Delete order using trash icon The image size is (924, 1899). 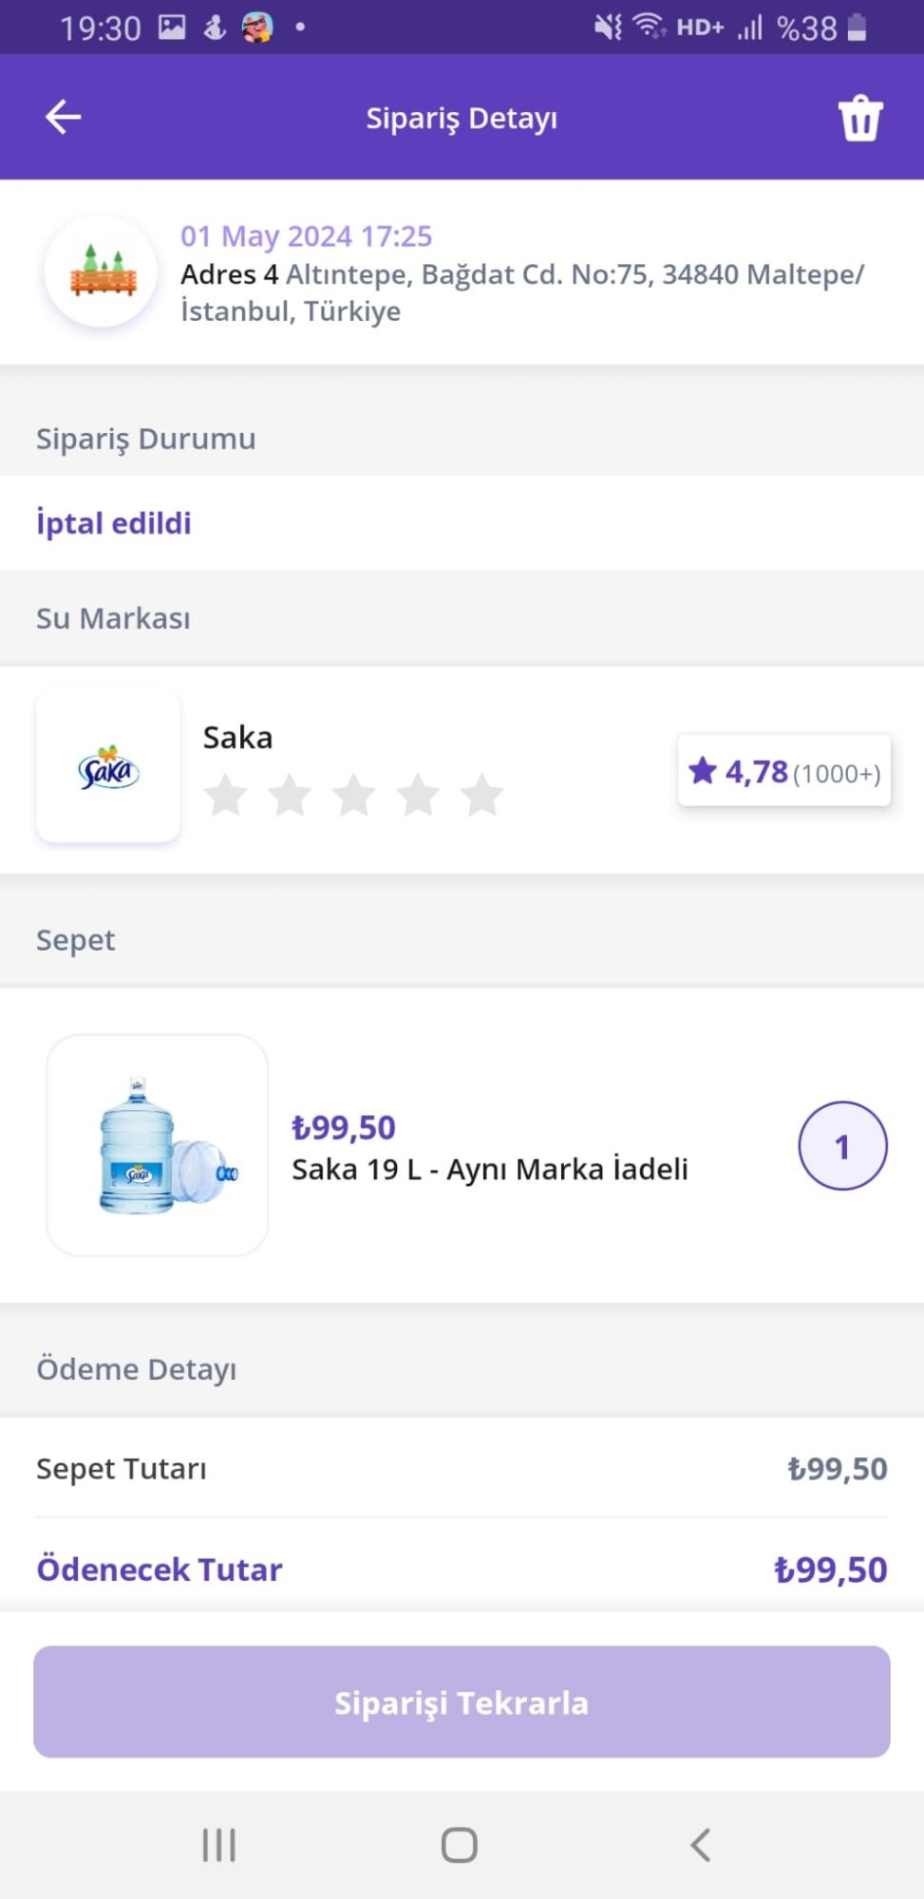pyautogui.click(x=859, y=119)
